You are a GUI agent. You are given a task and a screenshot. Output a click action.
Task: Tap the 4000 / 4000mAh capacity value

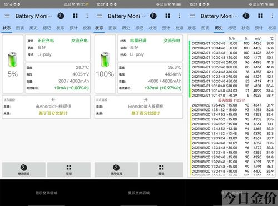[165, 81]
